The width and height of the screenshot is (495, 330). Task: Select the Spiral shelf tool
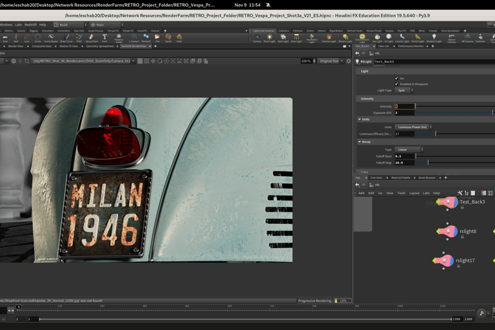pyautogui.click(x=168, y=38)
